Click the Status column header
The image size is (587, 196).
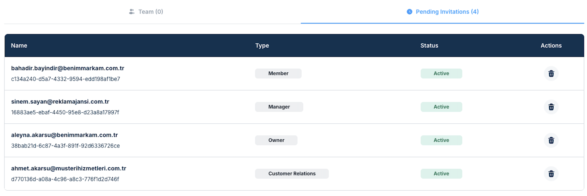429,46
